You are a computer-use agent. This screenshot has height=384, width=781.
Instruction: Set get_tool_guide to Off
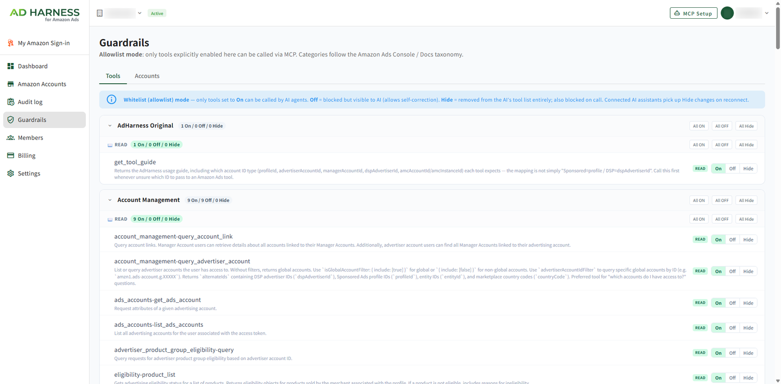click(733, 169)
